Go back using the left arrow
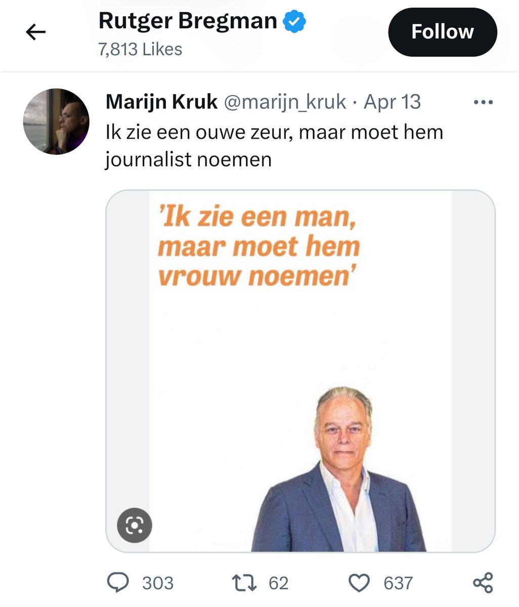This screenshot has width=519, height=607. (x=35, y=33)
